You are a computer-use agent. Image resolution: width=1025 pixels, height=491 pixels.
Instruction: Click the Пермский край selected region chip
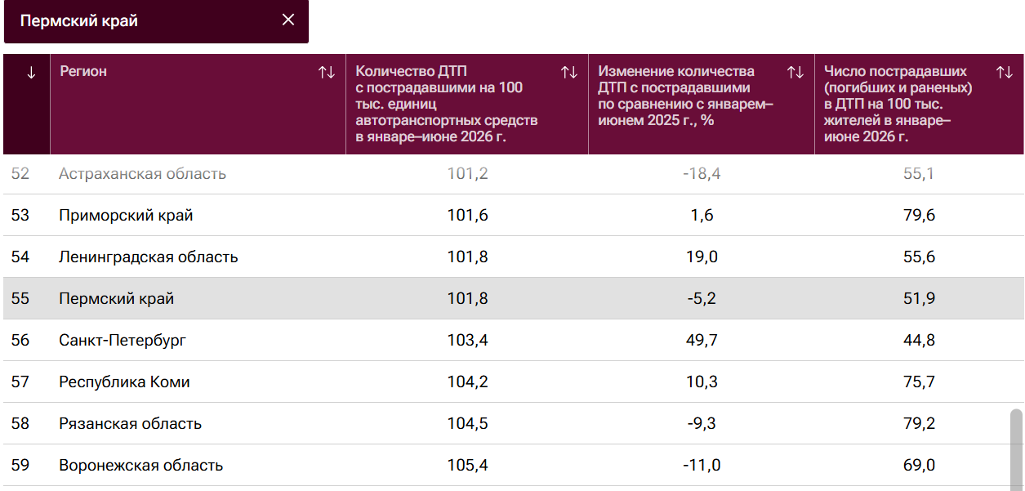[x=156, y=21]
